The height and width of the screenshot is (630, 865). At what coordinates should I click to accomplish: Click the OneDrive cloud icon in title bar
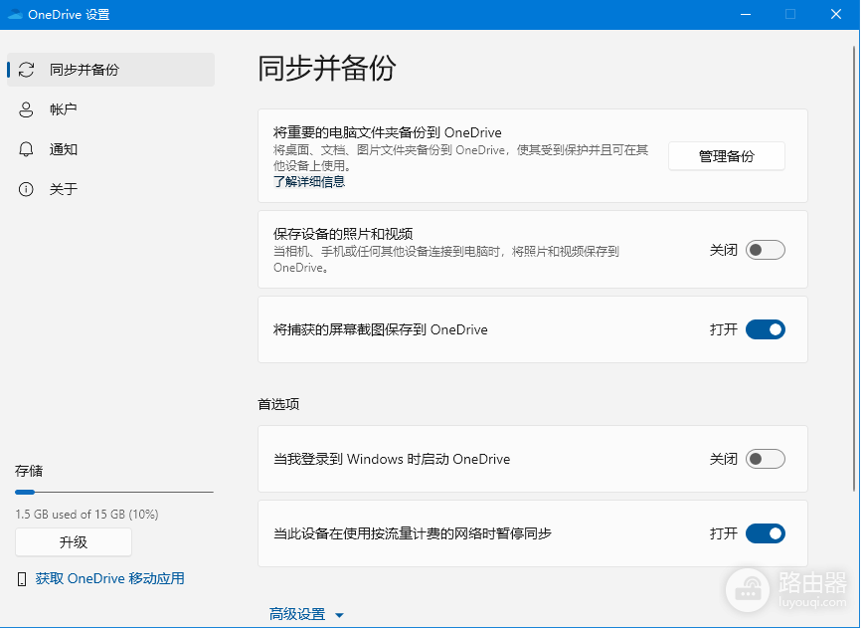15,14
